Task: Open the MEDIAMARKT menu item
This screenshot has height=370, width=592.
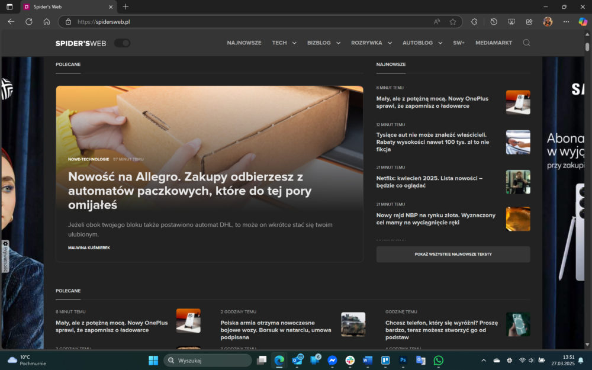Action: [x=494, y=43]
